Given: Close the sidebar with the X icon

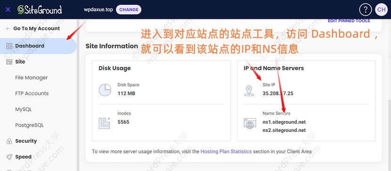Looking at the screenshot, I should pyautogui.click(x=8, y=9).
